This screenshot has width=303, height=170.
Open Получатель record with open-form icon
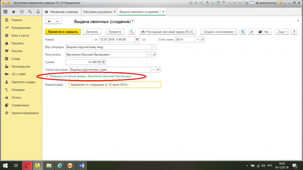click(x=154, y=54)
